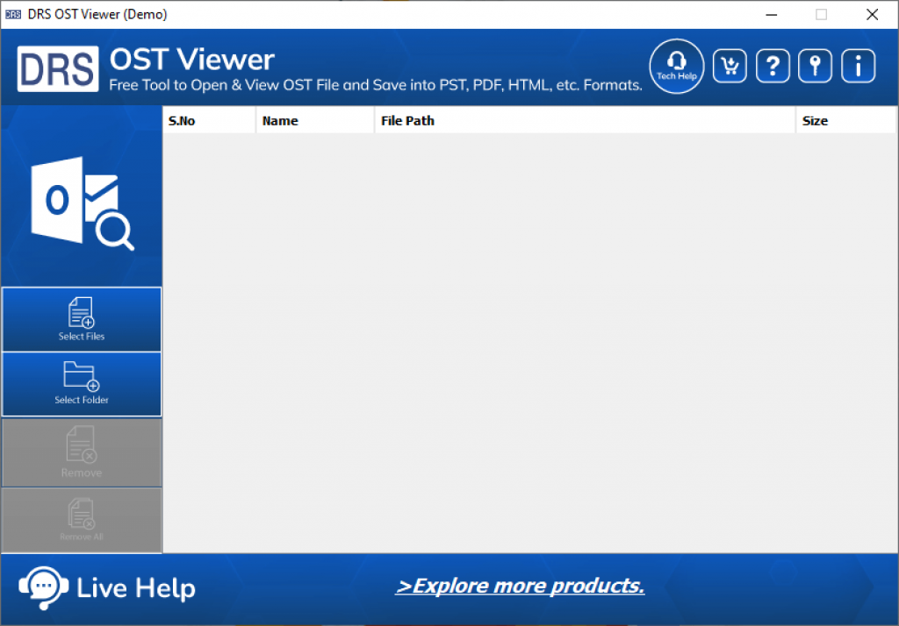Click the key activation icon
The width and height of the screenshot is (899, 626).
[815, 65]
